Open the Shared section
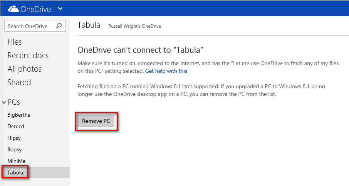The height and width of the screenshot is (186, 349). pos(19,82)
